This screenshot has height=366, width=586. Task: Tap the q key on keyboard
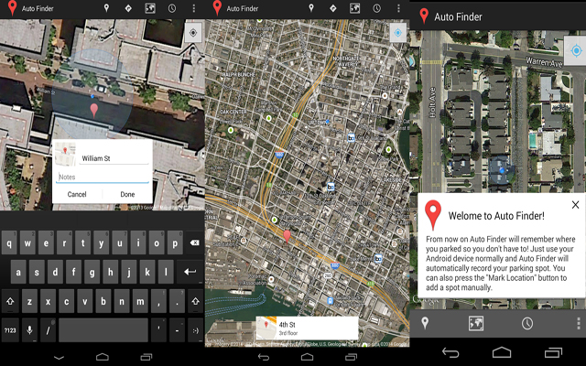coord(9,243)
